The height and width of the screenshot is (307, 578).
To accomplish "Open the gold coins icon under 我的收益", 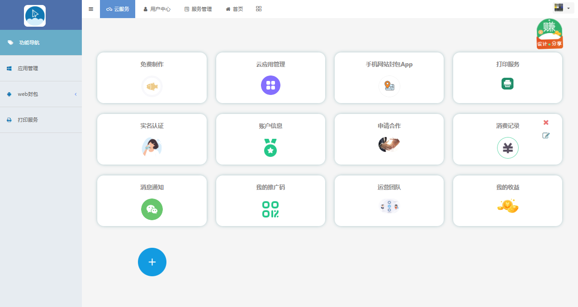I will pyautogui.click(x=507, y=206).
